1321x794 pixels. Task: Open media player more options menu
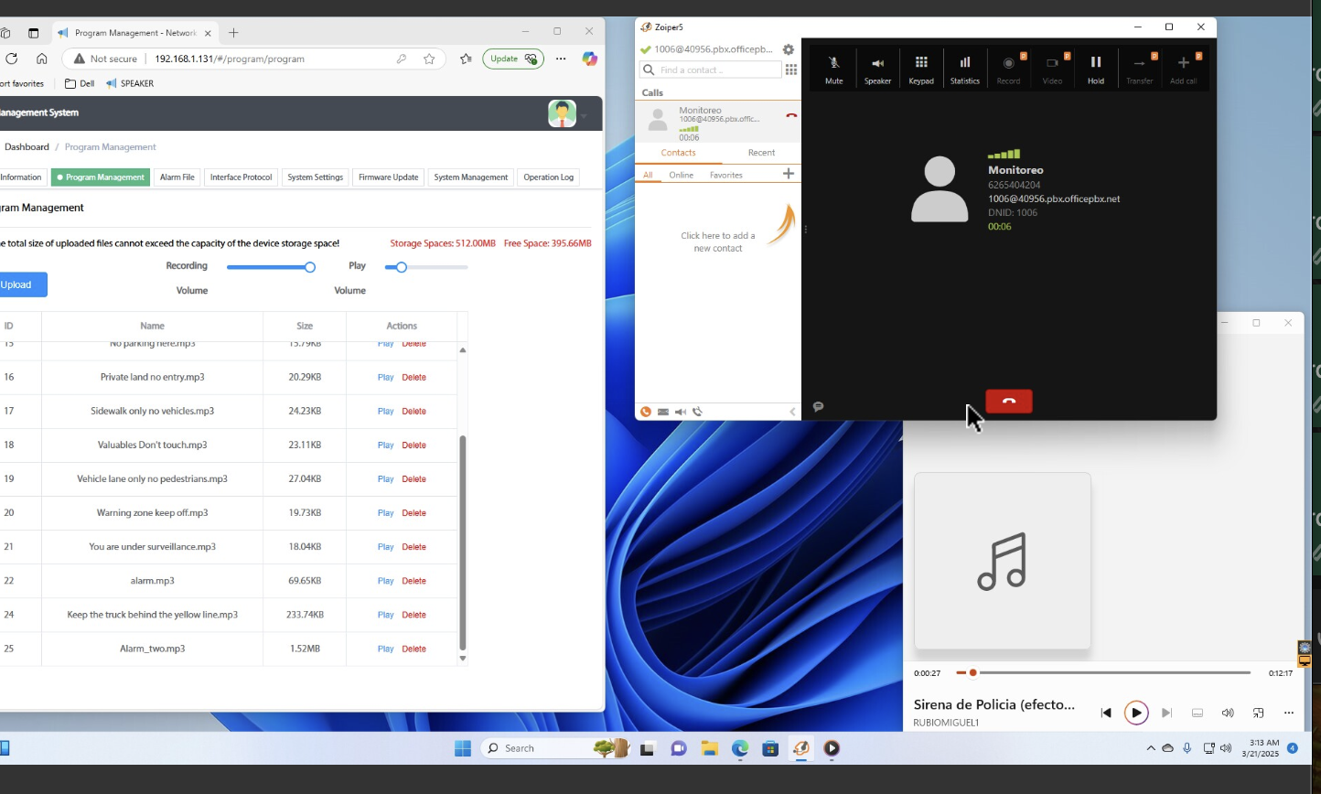(x=1288, y=713)
